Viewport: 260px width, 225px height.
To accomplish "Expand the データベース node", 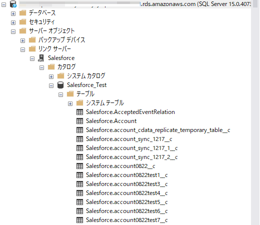I will (13, 13).
